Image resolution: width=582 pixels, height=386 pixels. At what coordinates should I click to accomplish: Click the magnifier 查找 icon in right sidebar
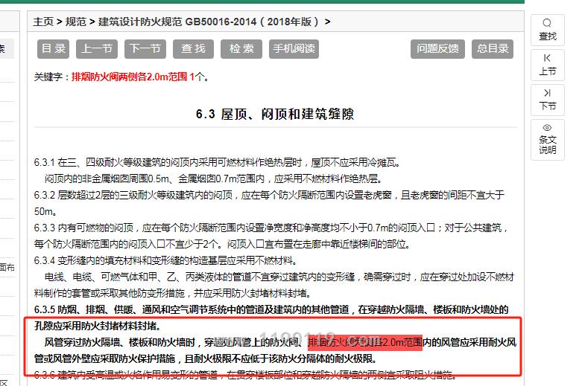point(548,29)
